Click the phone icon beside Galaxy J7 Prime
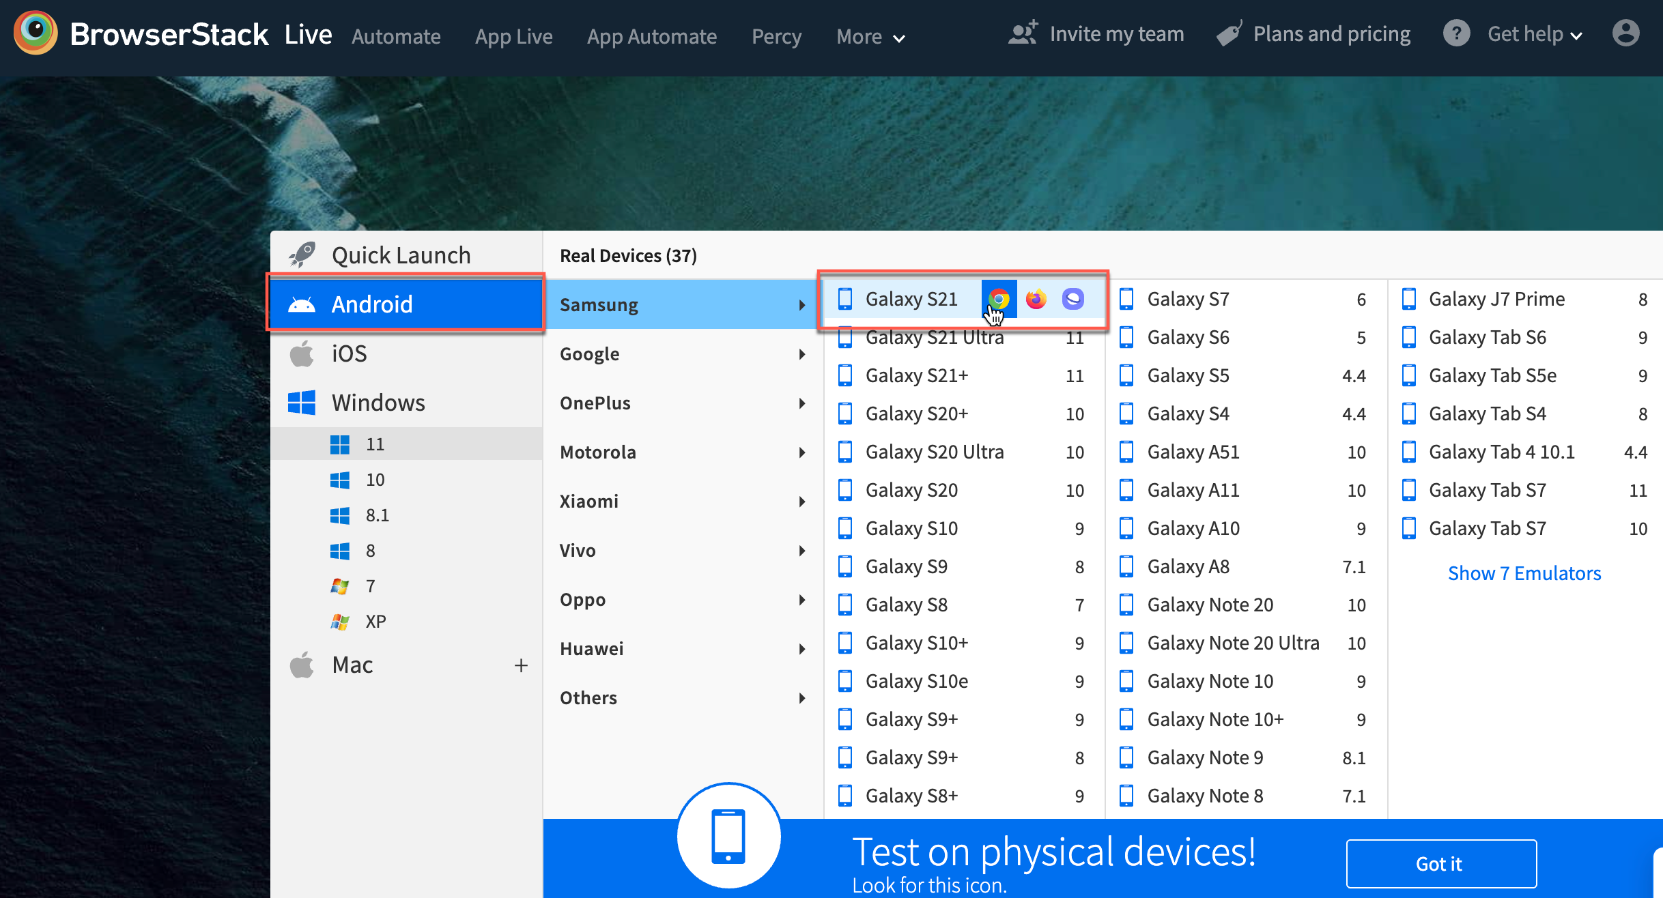Image resolution: width=1663 pixels, height=898 pixels. [1409, 299]
